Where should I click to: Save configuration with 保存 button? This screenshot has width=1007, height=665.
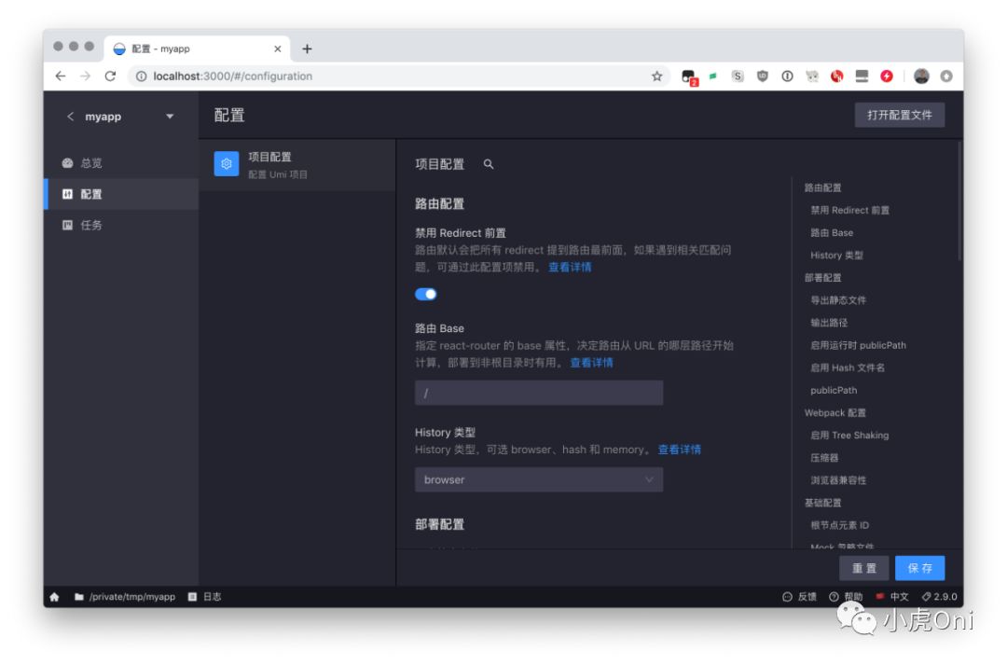[919, 569]
